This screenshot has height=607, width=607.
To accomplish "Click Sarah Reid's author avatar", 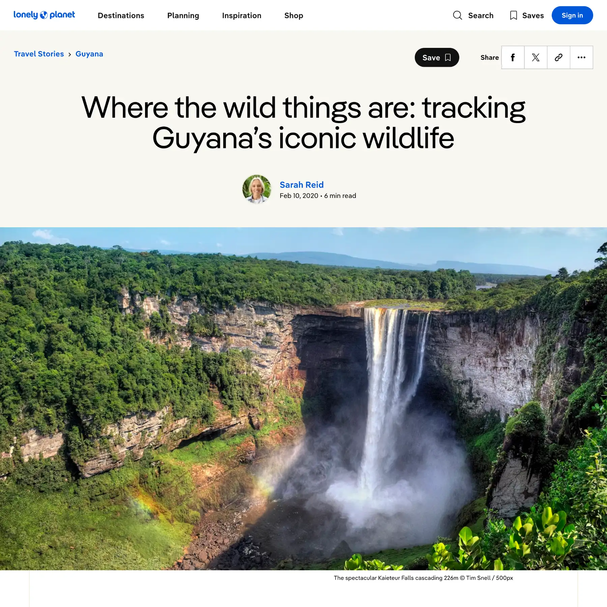I will 257,189.
